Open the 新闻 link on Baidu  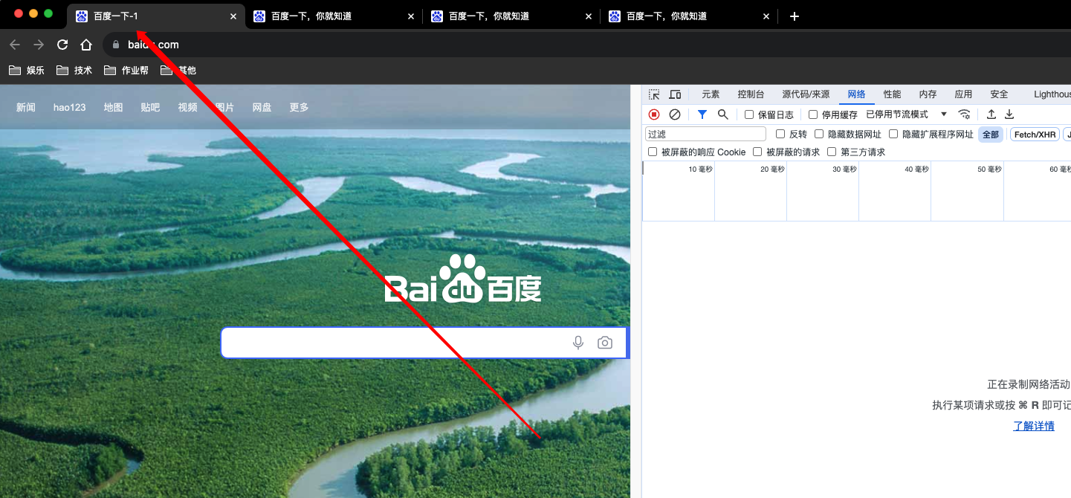[26, 107]
